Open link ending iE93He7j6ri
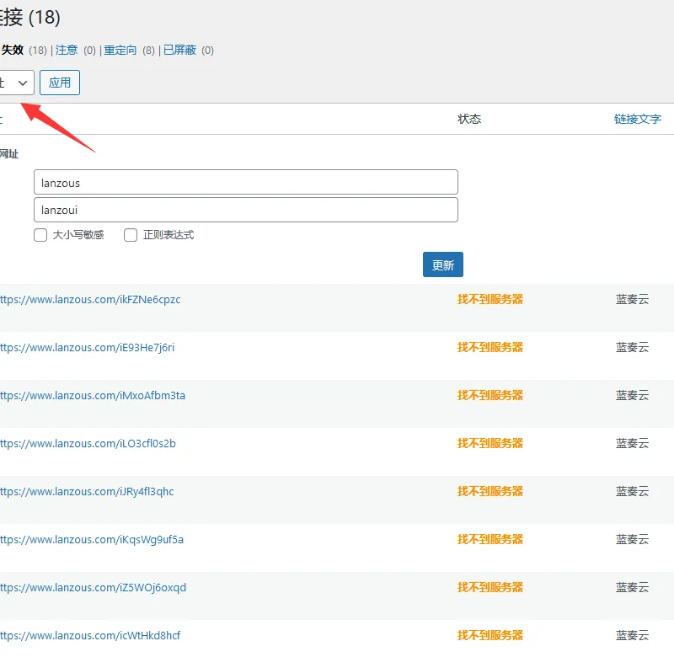The height and width of the screenshot is (657, 674). (x=88, y=348)
